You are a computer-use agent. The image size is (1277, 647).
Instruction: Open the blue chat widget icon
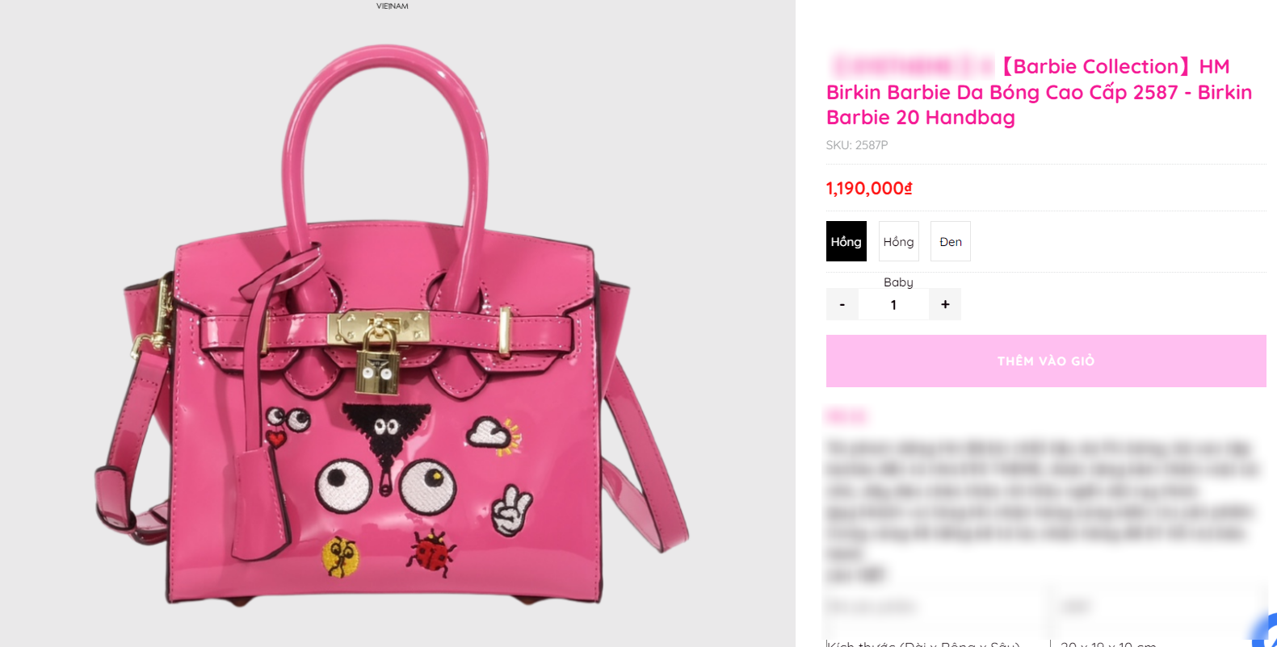(1266, 632)
